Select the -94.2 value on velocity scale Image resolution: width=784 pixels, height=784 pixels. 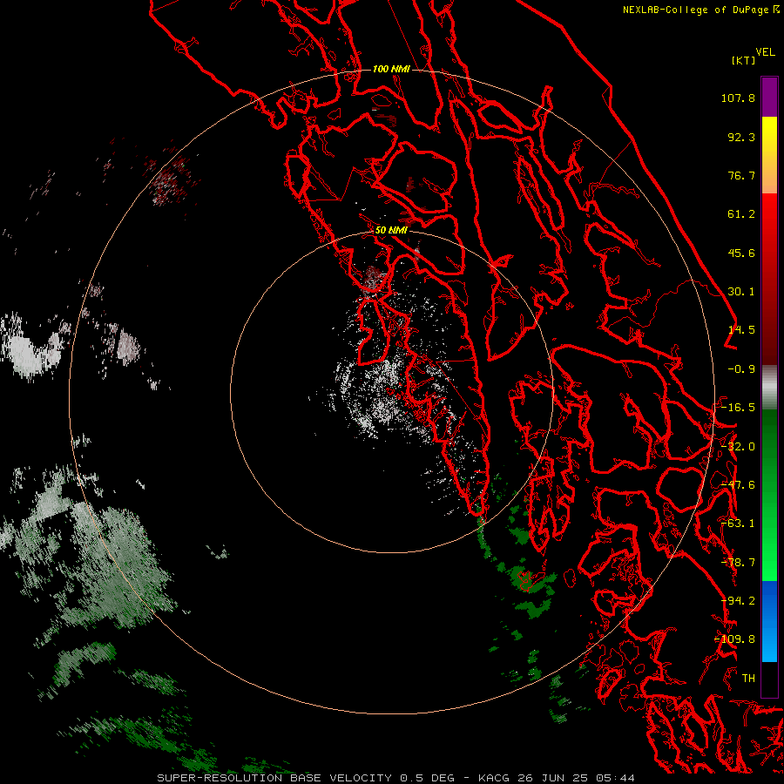pyautogui.click(x=738, y=601)
